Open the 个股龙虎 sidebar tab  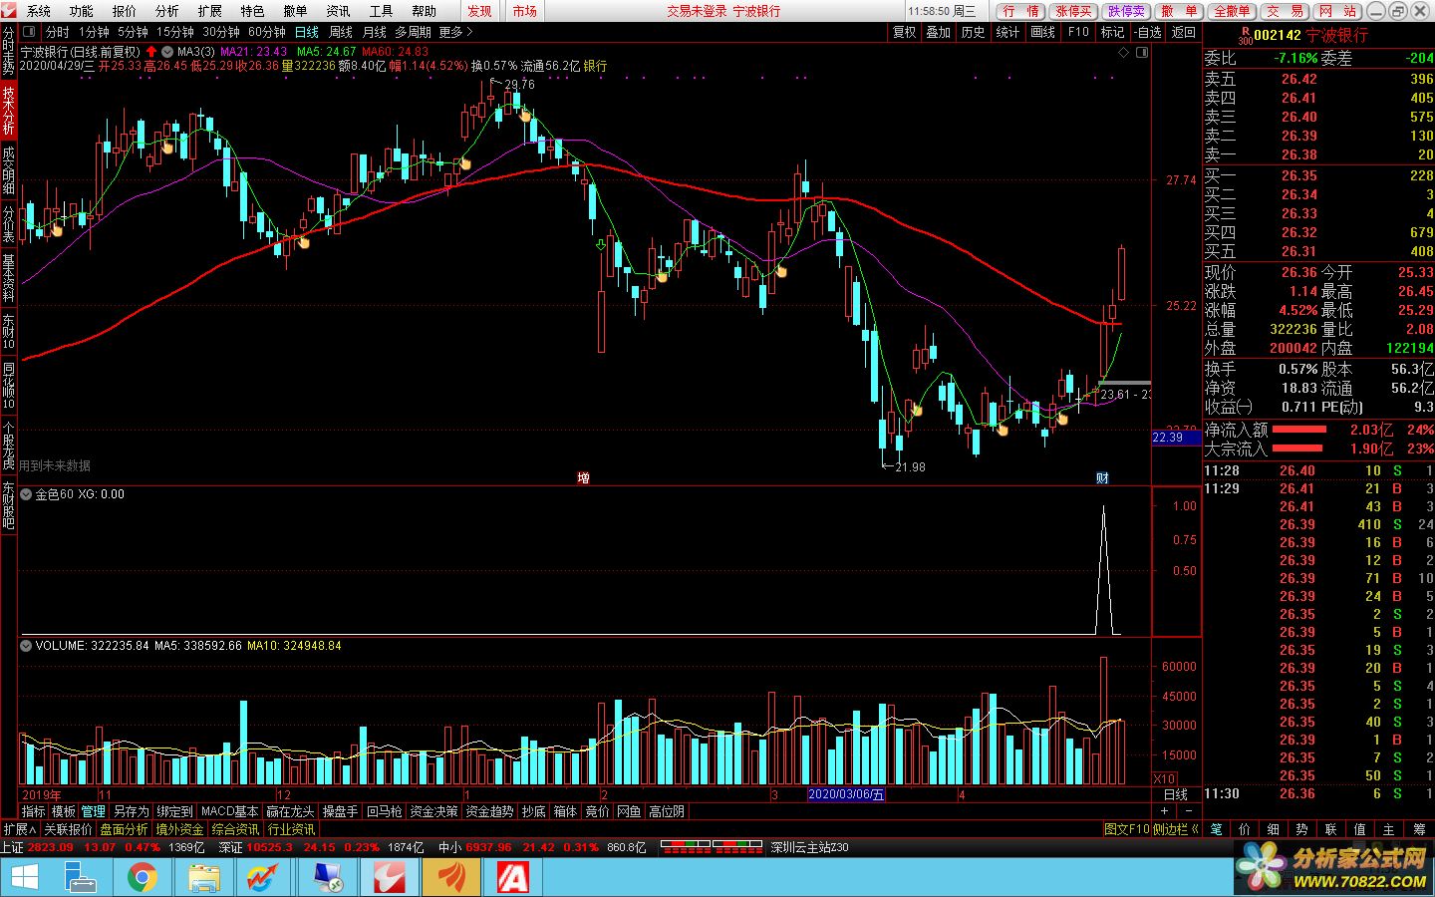[x=8, y=446]
